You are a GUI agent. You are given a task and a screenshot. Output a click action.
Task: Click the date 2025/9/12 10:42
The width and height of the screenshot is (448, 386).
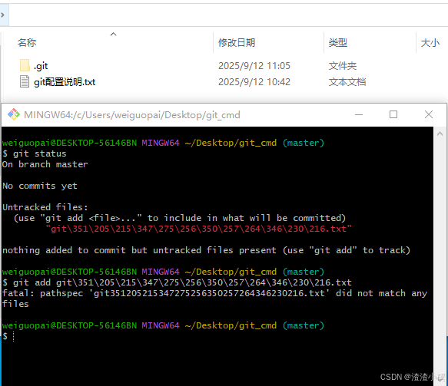[254, 82]
